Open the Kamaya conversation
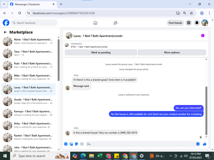This screenshot has height=160, width=214. (x=29, y=113)
